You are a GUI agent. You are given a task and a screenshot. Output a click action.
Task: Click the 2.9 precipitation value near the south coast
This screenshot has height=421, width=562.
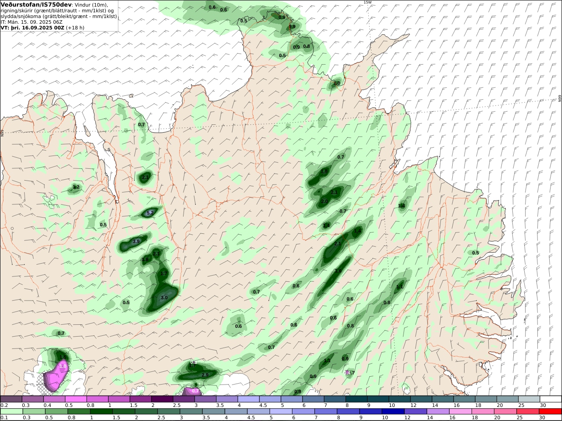(x=205, y=375)
